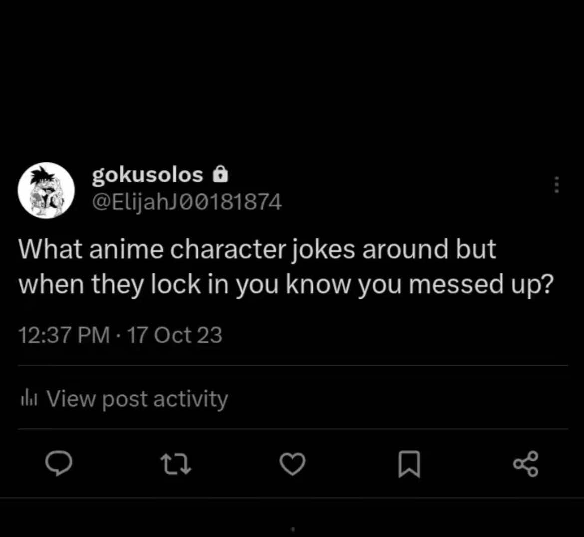Open the gokusolos profile avatar
Screen dimensions: 584x537
(x=46, y=190)
